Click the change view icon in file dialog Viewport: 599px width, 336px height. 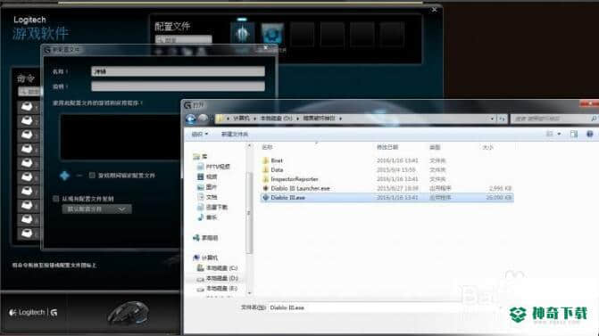[550, 134]
